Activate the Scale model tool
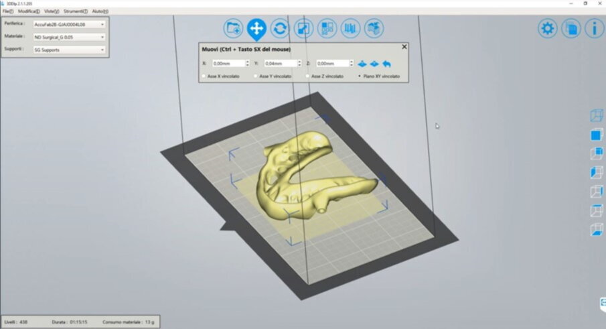The width and height of the screenshot is (606, 329). [303, 28]
